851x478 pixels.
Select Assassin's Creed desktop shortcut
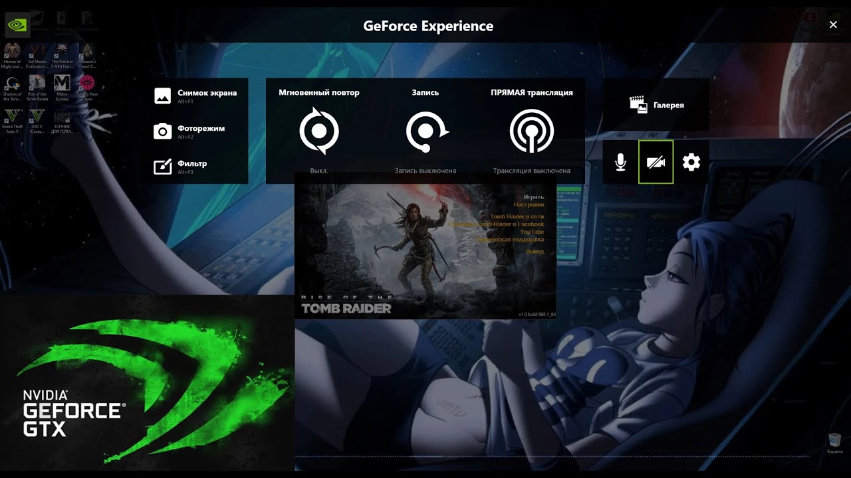pyautogui.click(x=87, y=56)
